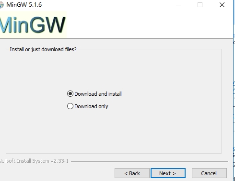Click the separator line beside the Nullsoft branding
This screenshot has height=181, width=235.
point(150,161)
